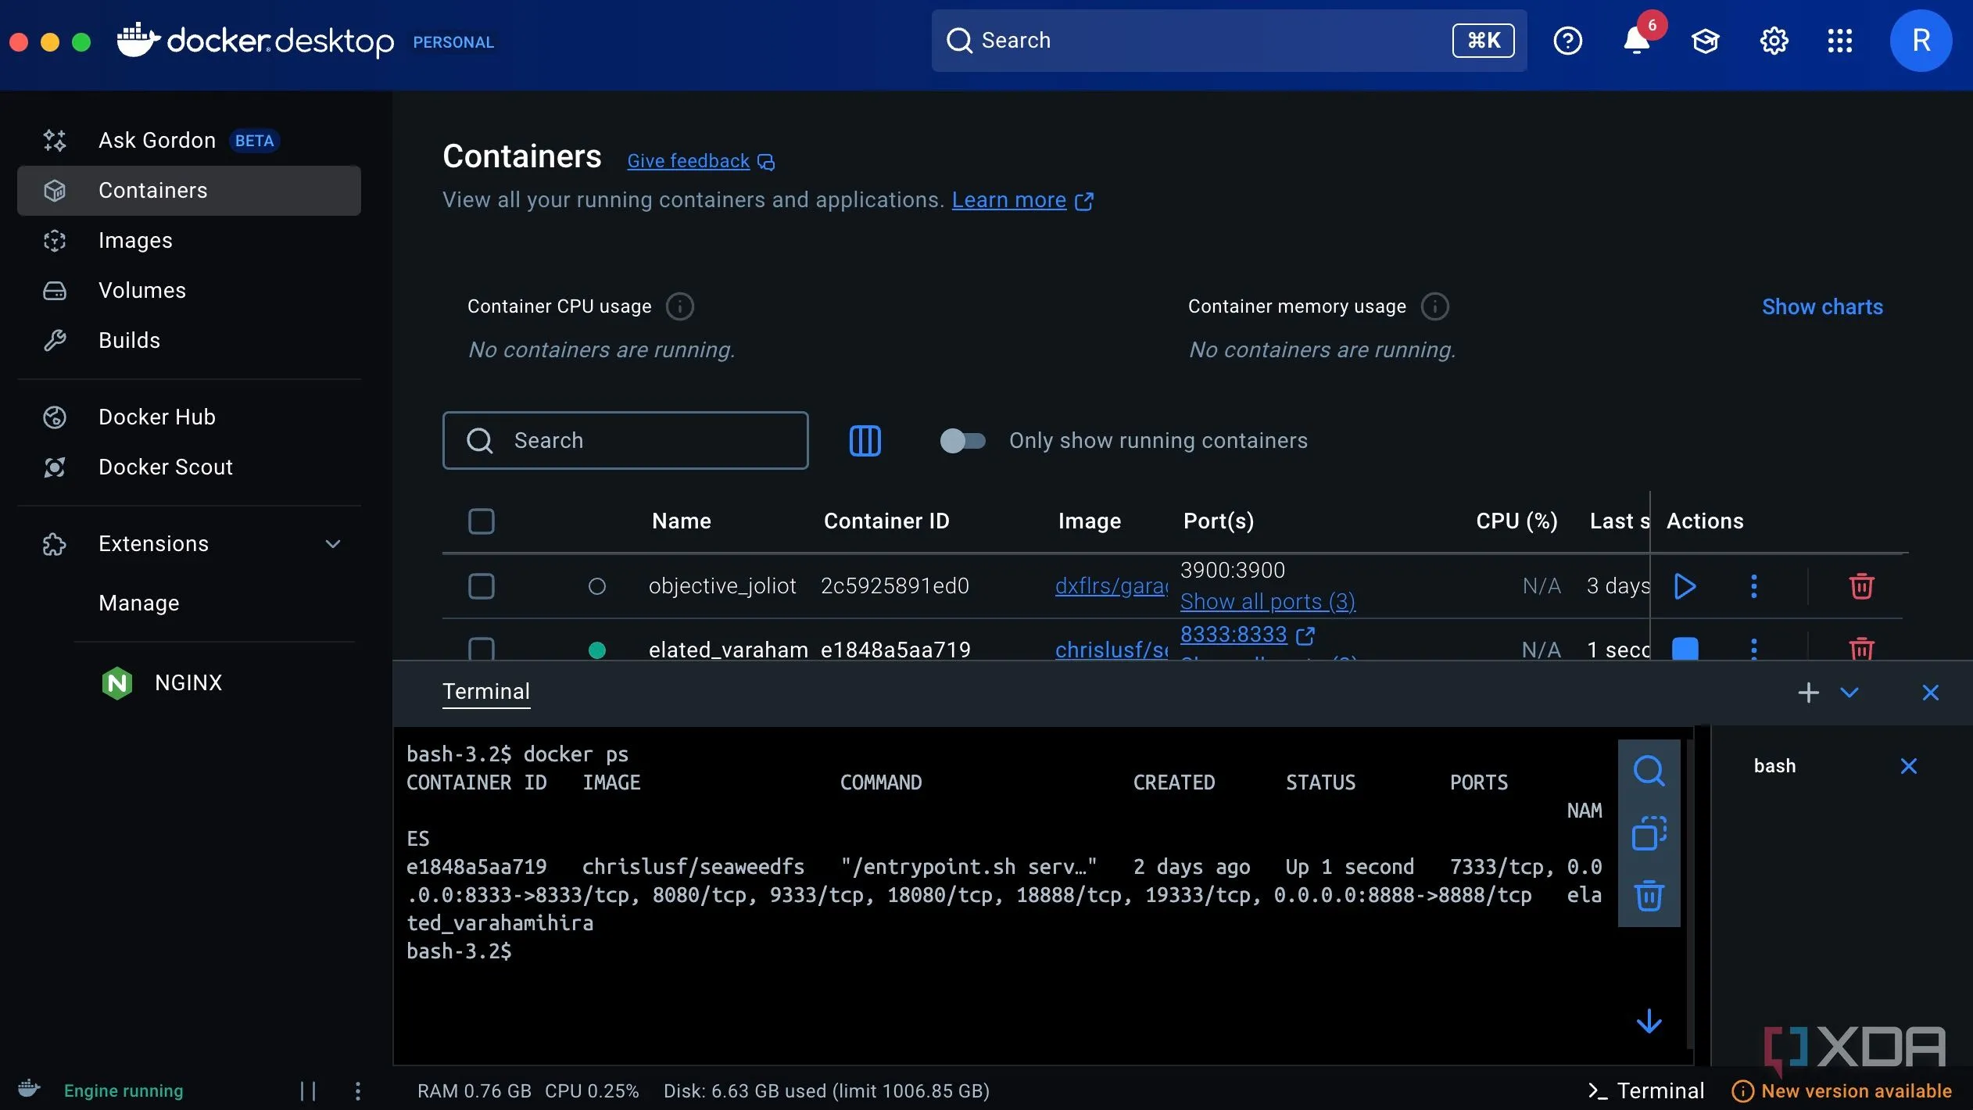Image resolution: width=1973 pixels, height=1110 pixels.
Task: Go to Images in the sidebar
Action: tap(189, 241)
